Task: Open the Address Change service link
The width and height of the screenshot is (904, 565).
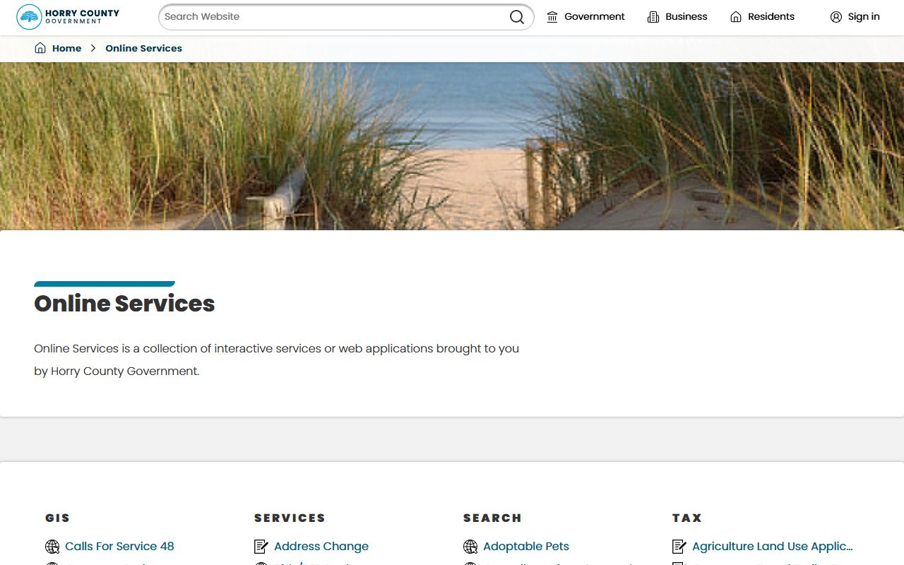Action: click(x=321, y=547)
